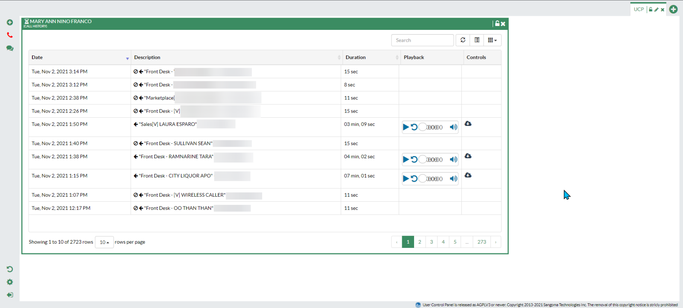Screen dimensions: 683x308
Task: Download the 1:15 PM call recording
Action: pos(468,175)
